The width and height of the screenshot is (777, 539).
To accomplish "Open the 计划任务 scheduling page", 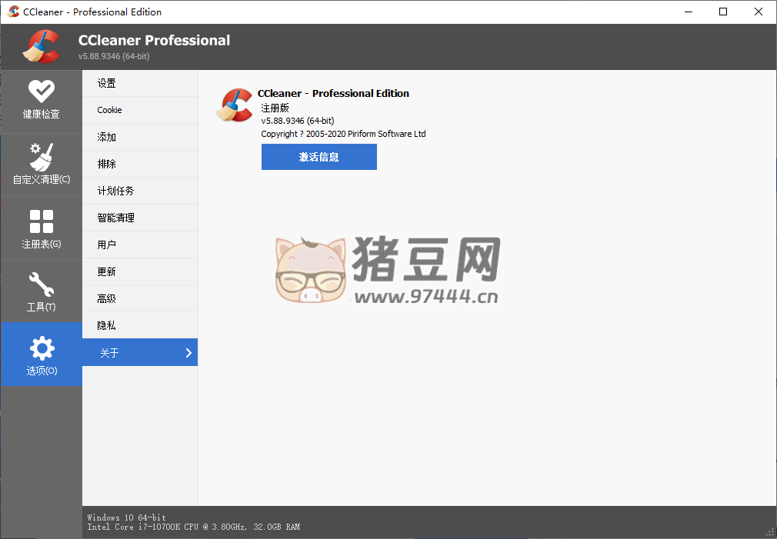I will pos(116,191).
